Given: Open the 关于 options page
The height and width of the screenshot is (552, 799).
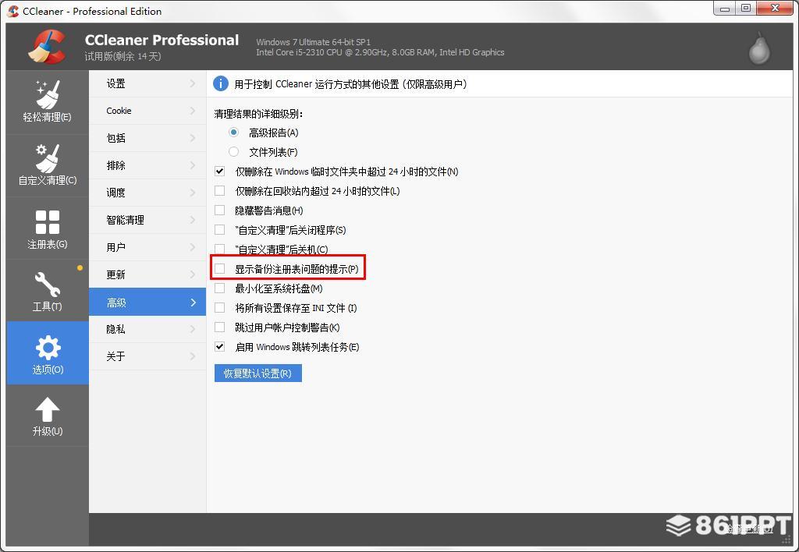Looking at the screenshot, I should tap(147, 356).
